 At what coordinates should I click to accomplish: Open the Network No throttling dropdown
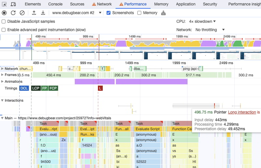coord(210,30)
